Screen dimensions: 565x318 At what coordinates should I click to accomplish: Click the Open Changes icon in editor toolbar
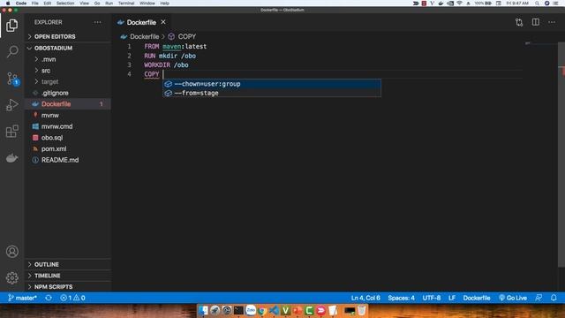pyautogui.click(x=519, y=22)
